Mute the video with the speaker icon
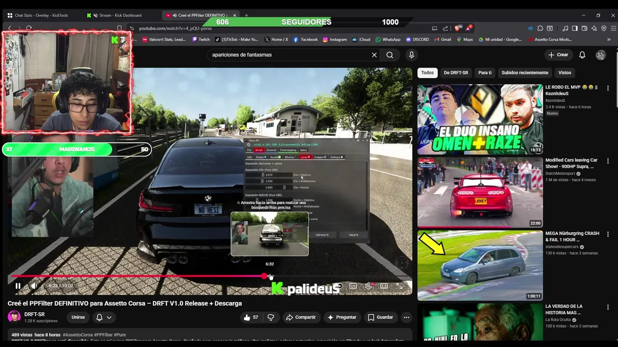 tap(34, 286)
